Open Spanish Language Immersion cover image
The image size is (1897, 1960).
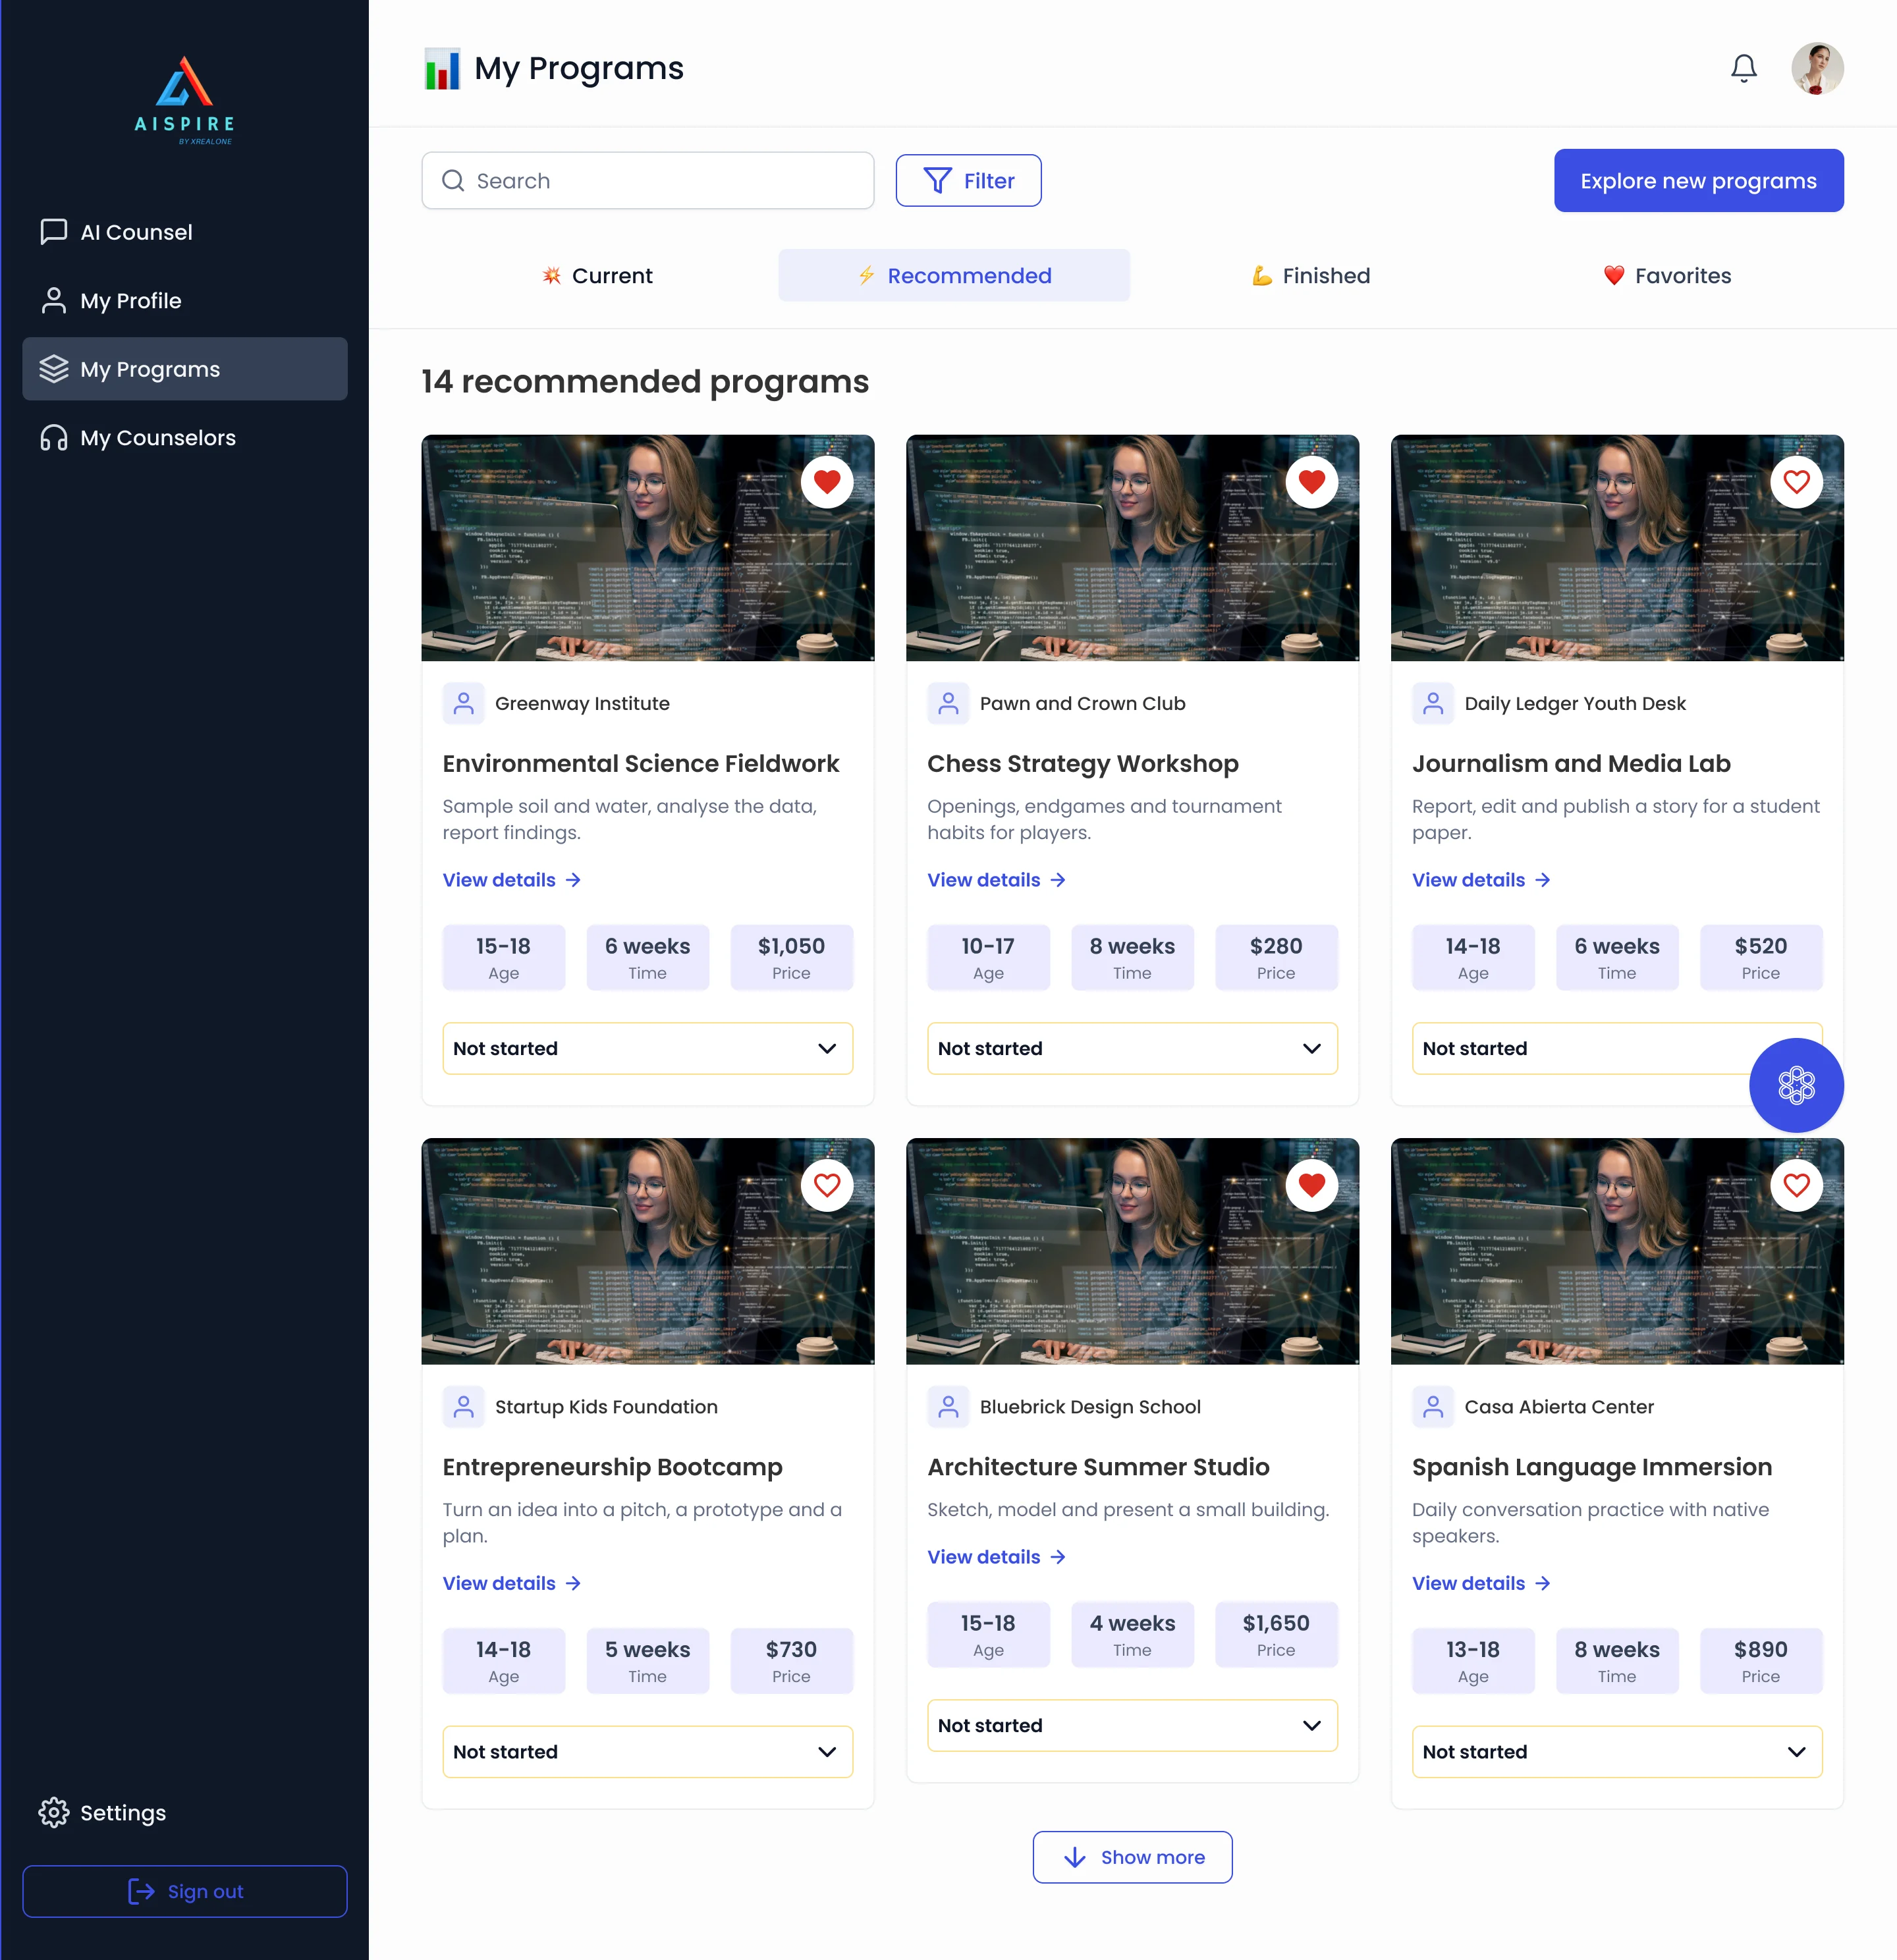[1617, 1251]
